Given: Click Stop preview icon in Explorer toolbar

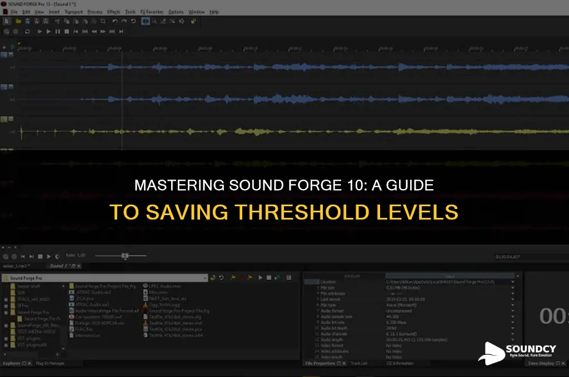Looking at the screenshot, I should click(269, 278).
